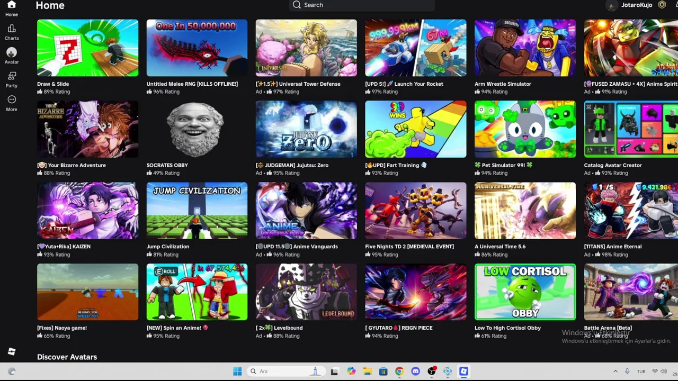The image size is (678, 381).
Task: Switch to Roblox app on taskbar
Action: [x=463, y=371]
